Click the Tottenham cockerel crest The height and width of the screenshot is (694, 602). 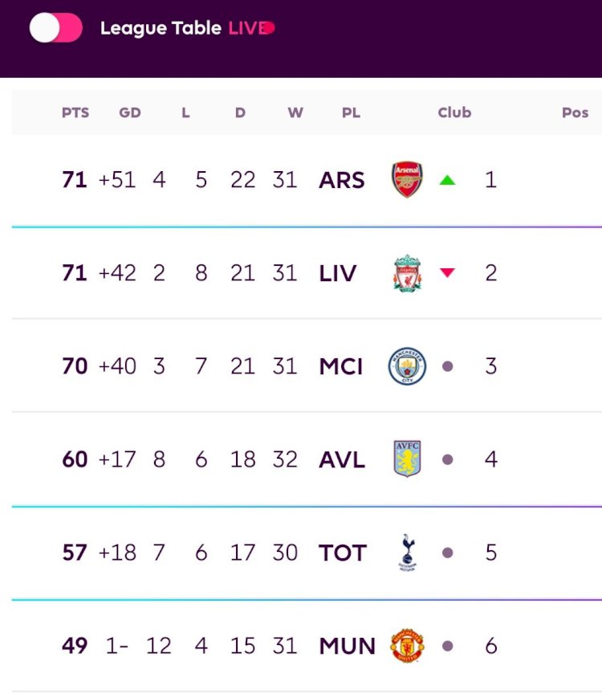[x=408, y=553]
